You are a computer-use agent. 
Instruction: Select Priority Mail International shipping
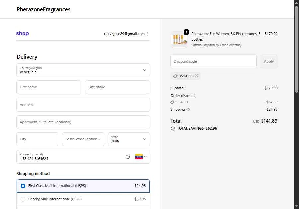(x=83, y=199)
